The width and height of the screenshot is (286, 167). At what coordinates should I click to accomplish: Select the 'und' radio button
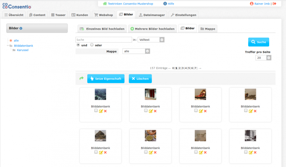(78, 45)
